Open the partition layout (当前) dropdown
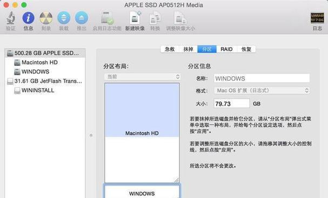 click(x=142, y=77)
